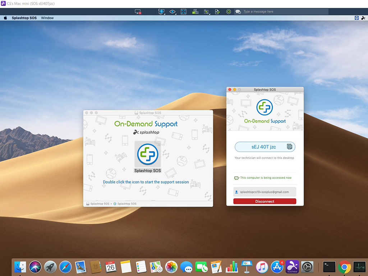Toggle full screen mode in toolbar
This screenshot has width=368, height=276.
184,11
